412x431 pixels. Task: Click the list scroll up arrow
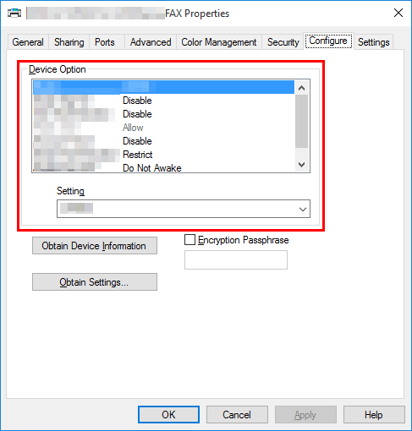point(301,88)
